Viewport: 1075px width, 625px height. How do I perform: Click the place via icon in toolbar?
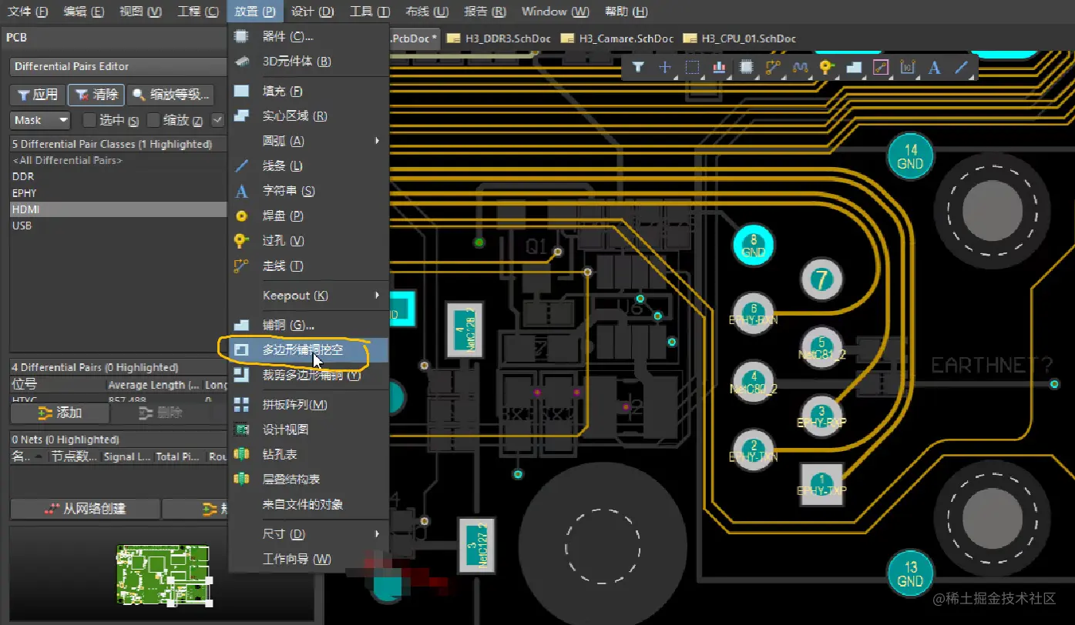tap(826, 68)
